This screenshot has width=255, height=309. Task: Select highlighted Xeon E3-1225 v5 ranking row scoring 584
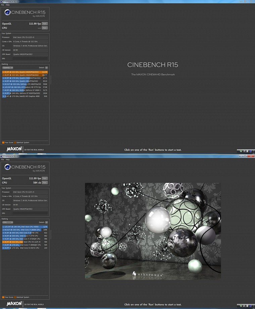pos(25,242)
